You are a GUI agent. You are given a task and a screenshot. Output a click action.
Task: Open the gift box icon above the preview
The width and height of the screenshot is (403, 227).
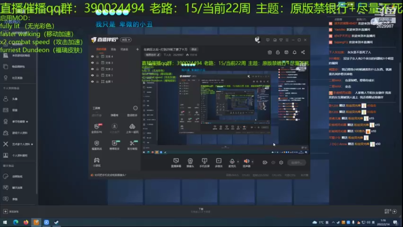coord(270,52)
